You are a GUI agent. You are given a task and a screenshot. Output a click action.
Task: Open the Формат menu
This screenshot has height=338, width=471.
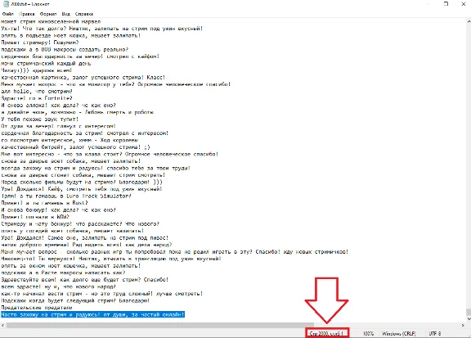48,14
